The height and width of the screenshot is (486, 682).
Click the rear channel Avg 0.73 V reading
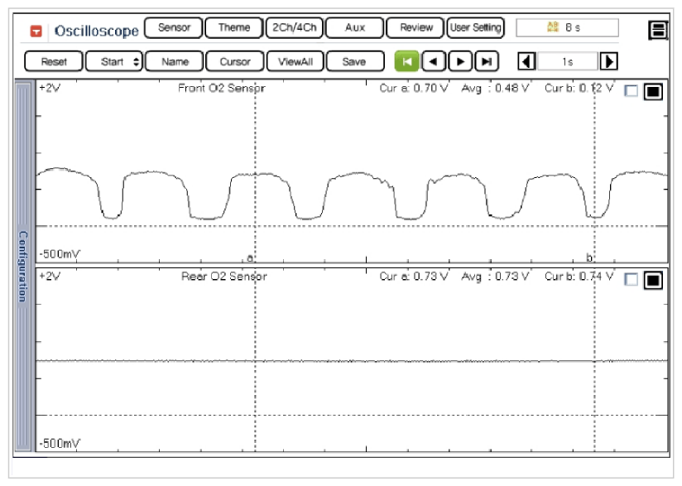pos(496,277)
